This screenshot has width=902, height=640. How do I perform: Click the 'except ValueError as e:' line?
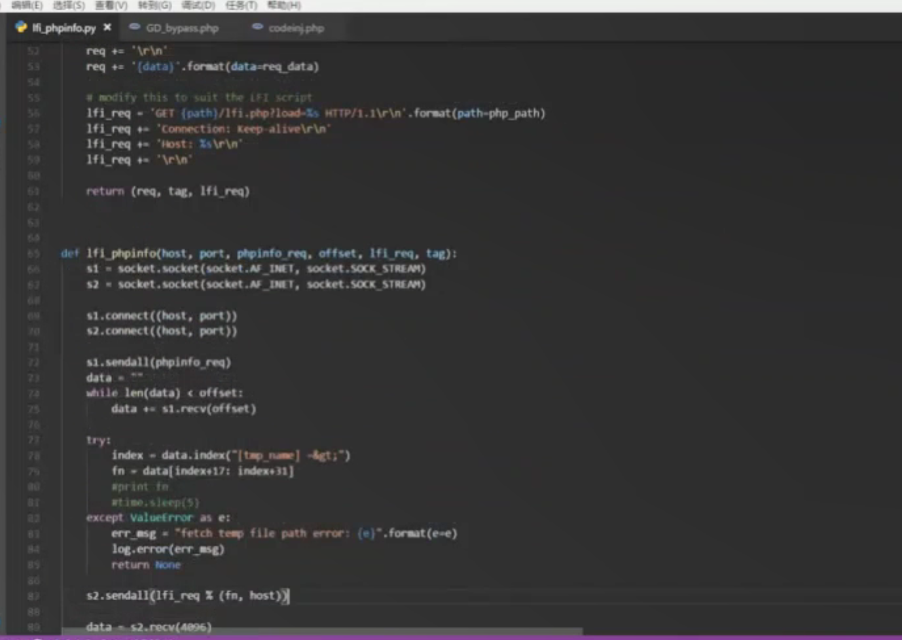point(158,517)
